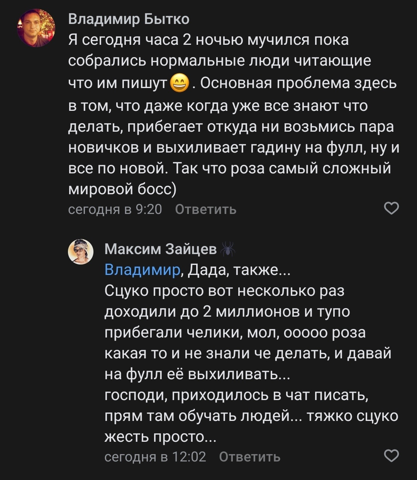Click the line ending 'мировой босс)'

point(122,189)
